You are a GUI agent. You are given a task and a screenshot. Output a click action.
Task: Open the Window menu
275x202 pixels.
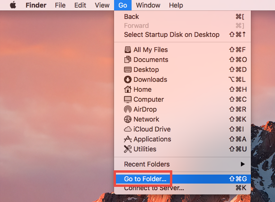(148, 5)
